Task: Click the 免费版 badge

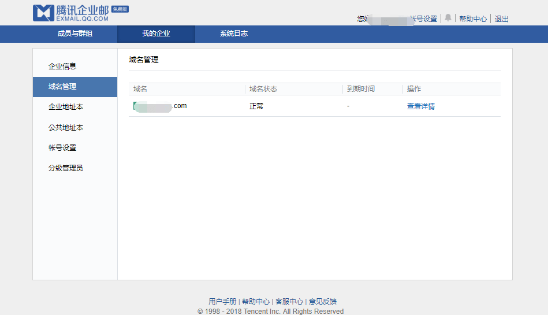Action: 120,9
